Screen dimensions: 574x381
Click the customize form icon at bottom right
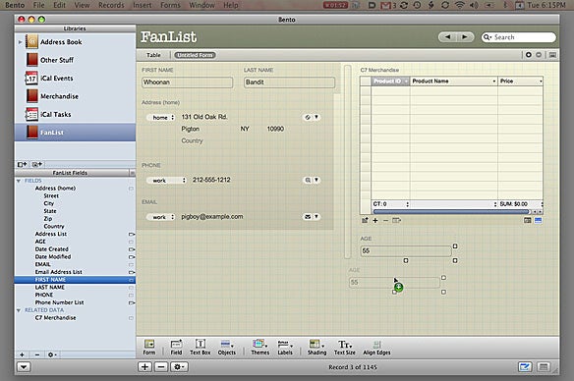(525, 366)
